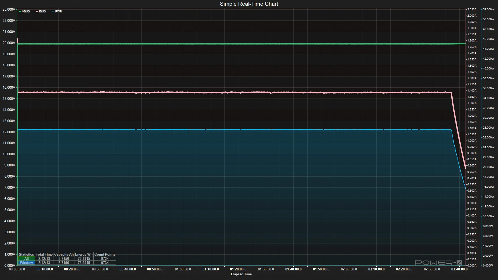The image size is (498, 280).
Task: Select the blue 'Window' statistics row label
Action: click(26, 263)
